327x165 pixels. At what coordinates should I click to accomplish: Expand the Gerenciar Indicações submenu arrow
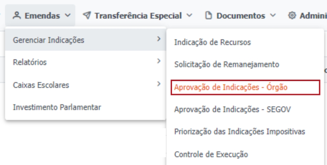click(x=159, y=39)
